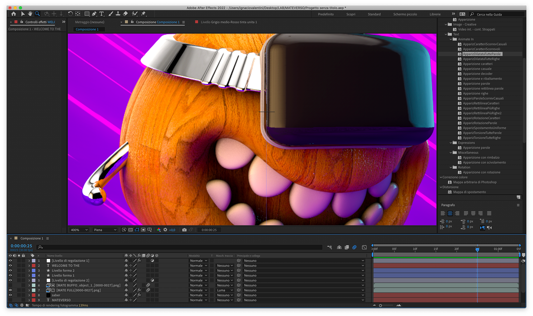Screen dimensions: 533x316
Task: Click the Home icon in the toolbar
Action: pyautogui.click(x=14, y=14)
